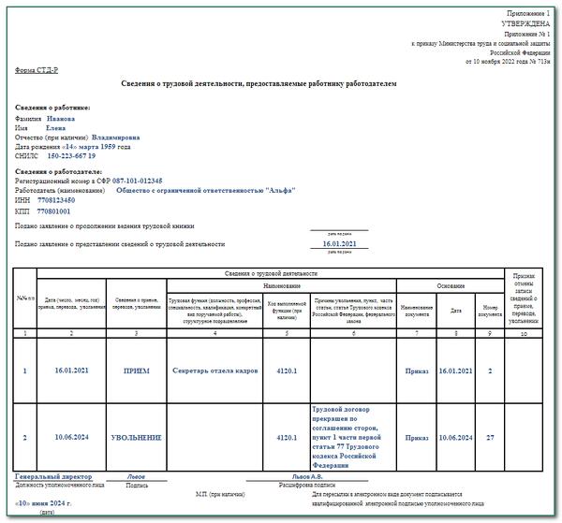Select the ИНН value 7708123450

[58, 200]
